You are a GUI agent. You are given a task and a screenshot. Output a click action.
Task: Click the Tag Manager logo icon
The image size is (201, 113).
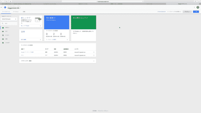pos(5,7)
